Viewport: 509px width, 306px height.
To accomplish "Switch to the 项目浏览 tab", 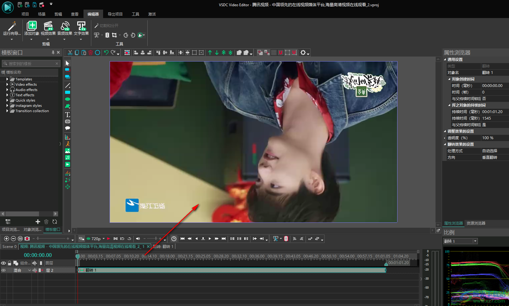I will [x=11, y=230].
